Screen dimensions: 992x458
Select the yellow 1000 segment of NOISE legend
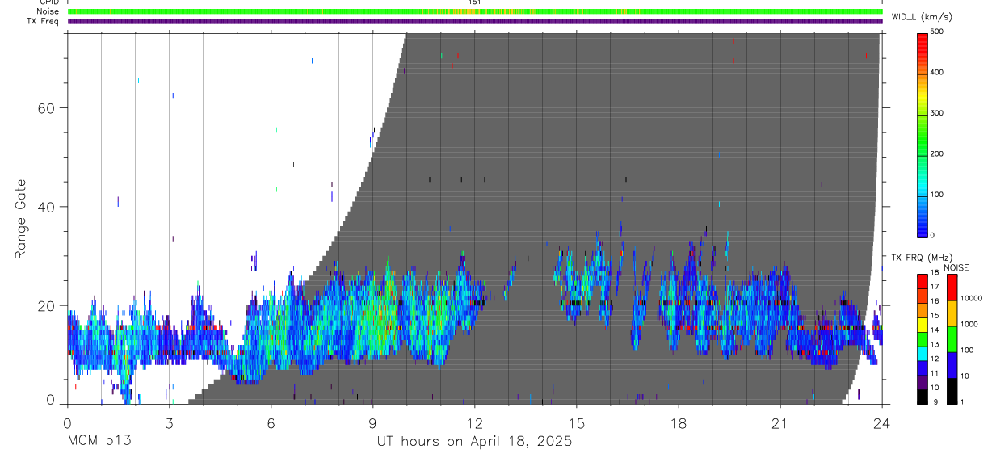coord(951,313)
